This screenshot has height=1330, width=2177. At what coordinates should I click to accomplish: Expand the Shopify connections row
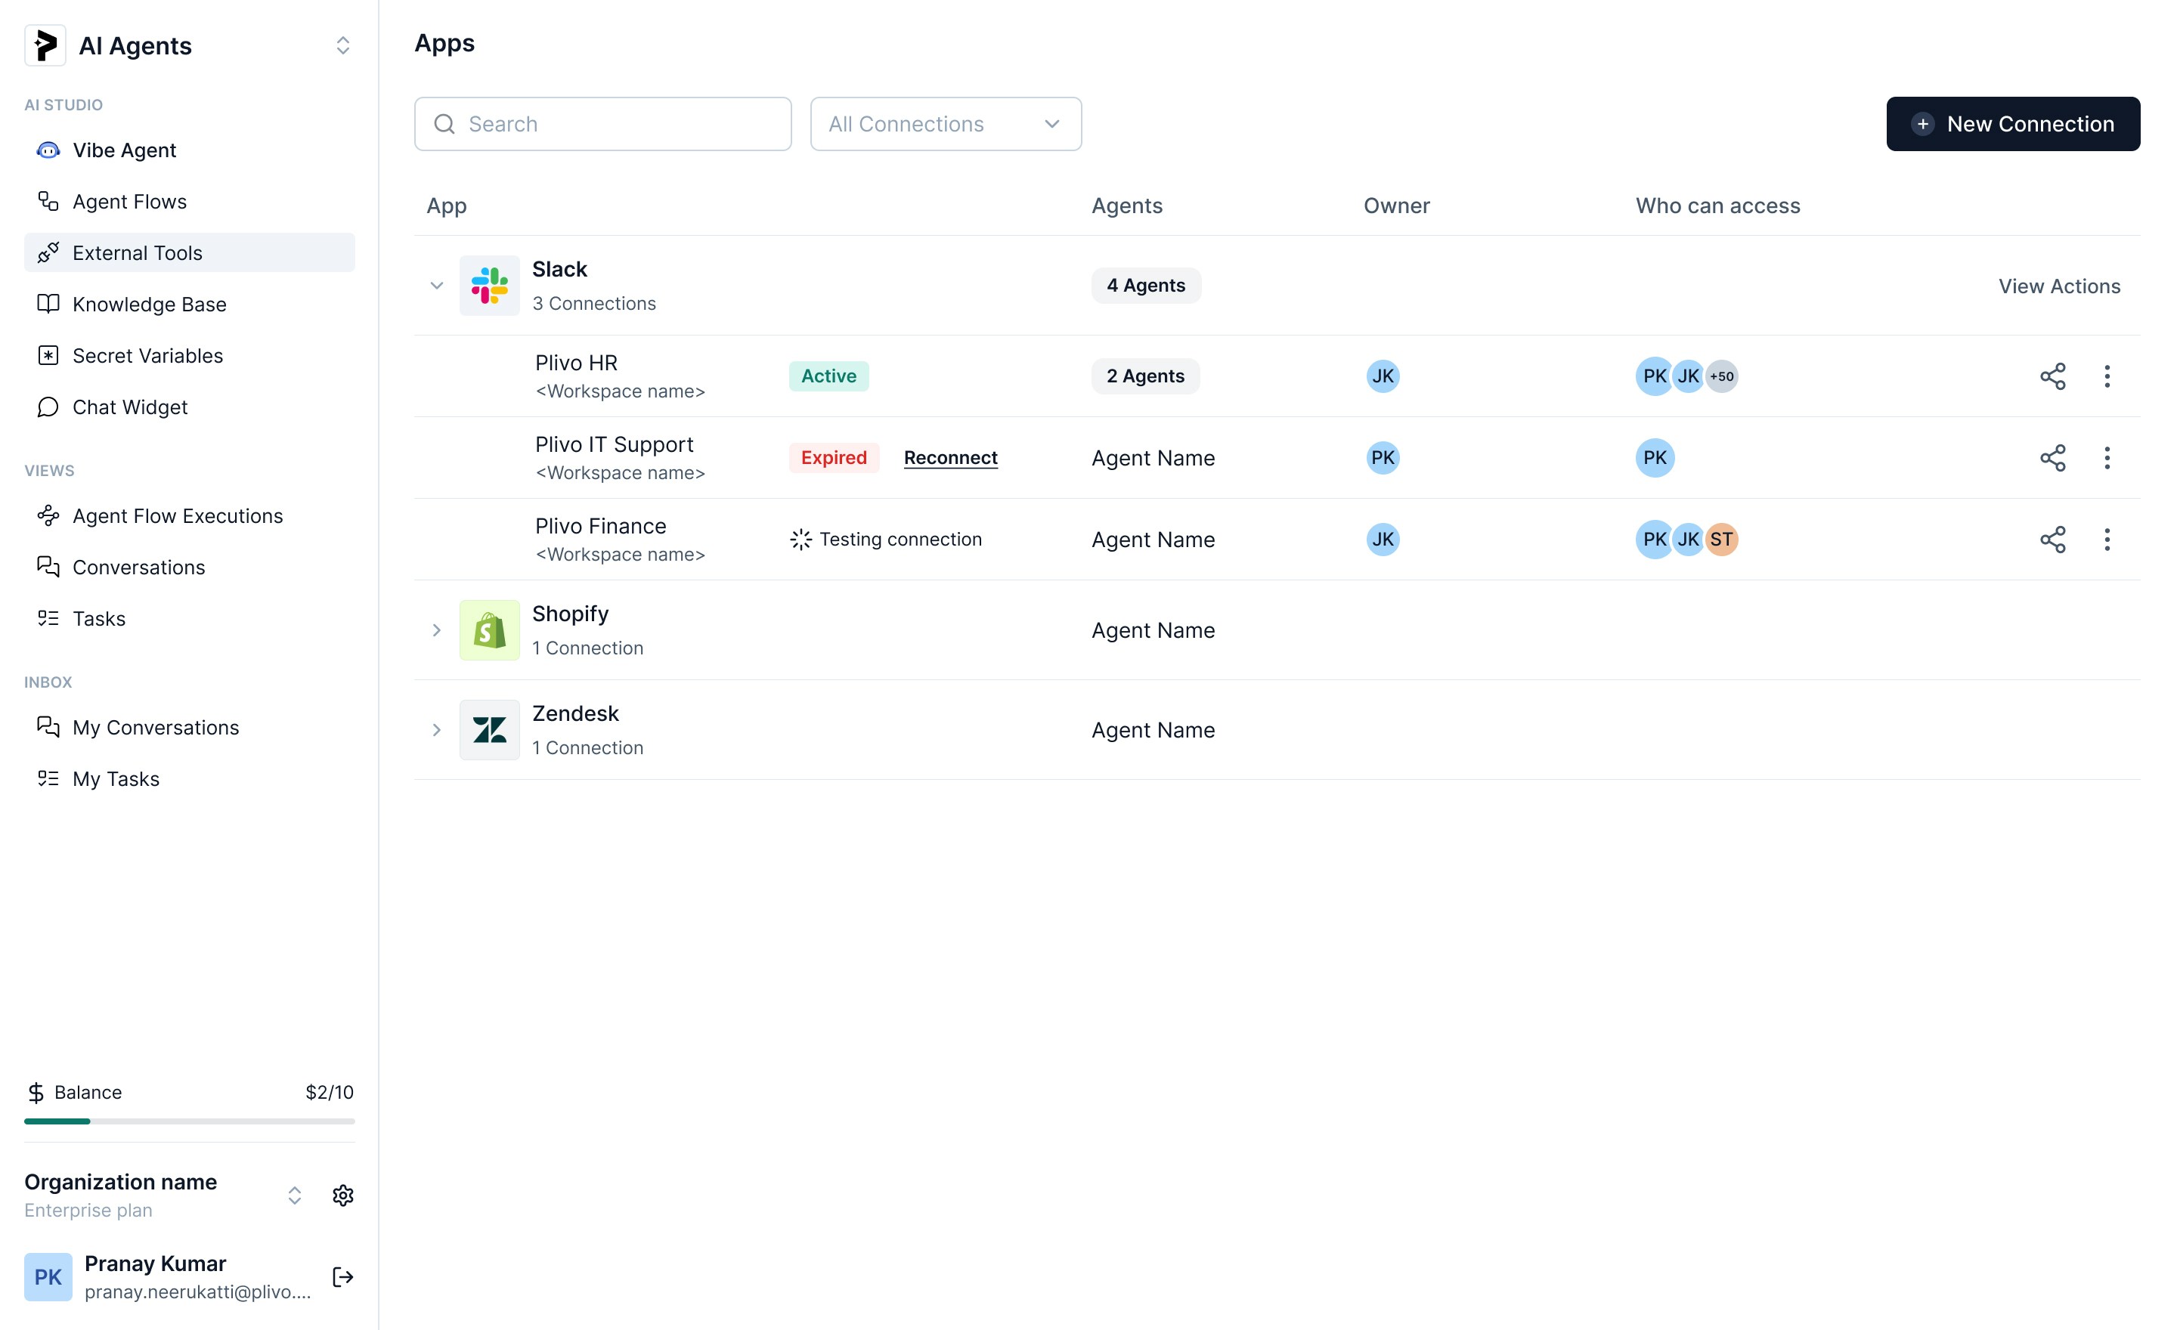(436, 630)
